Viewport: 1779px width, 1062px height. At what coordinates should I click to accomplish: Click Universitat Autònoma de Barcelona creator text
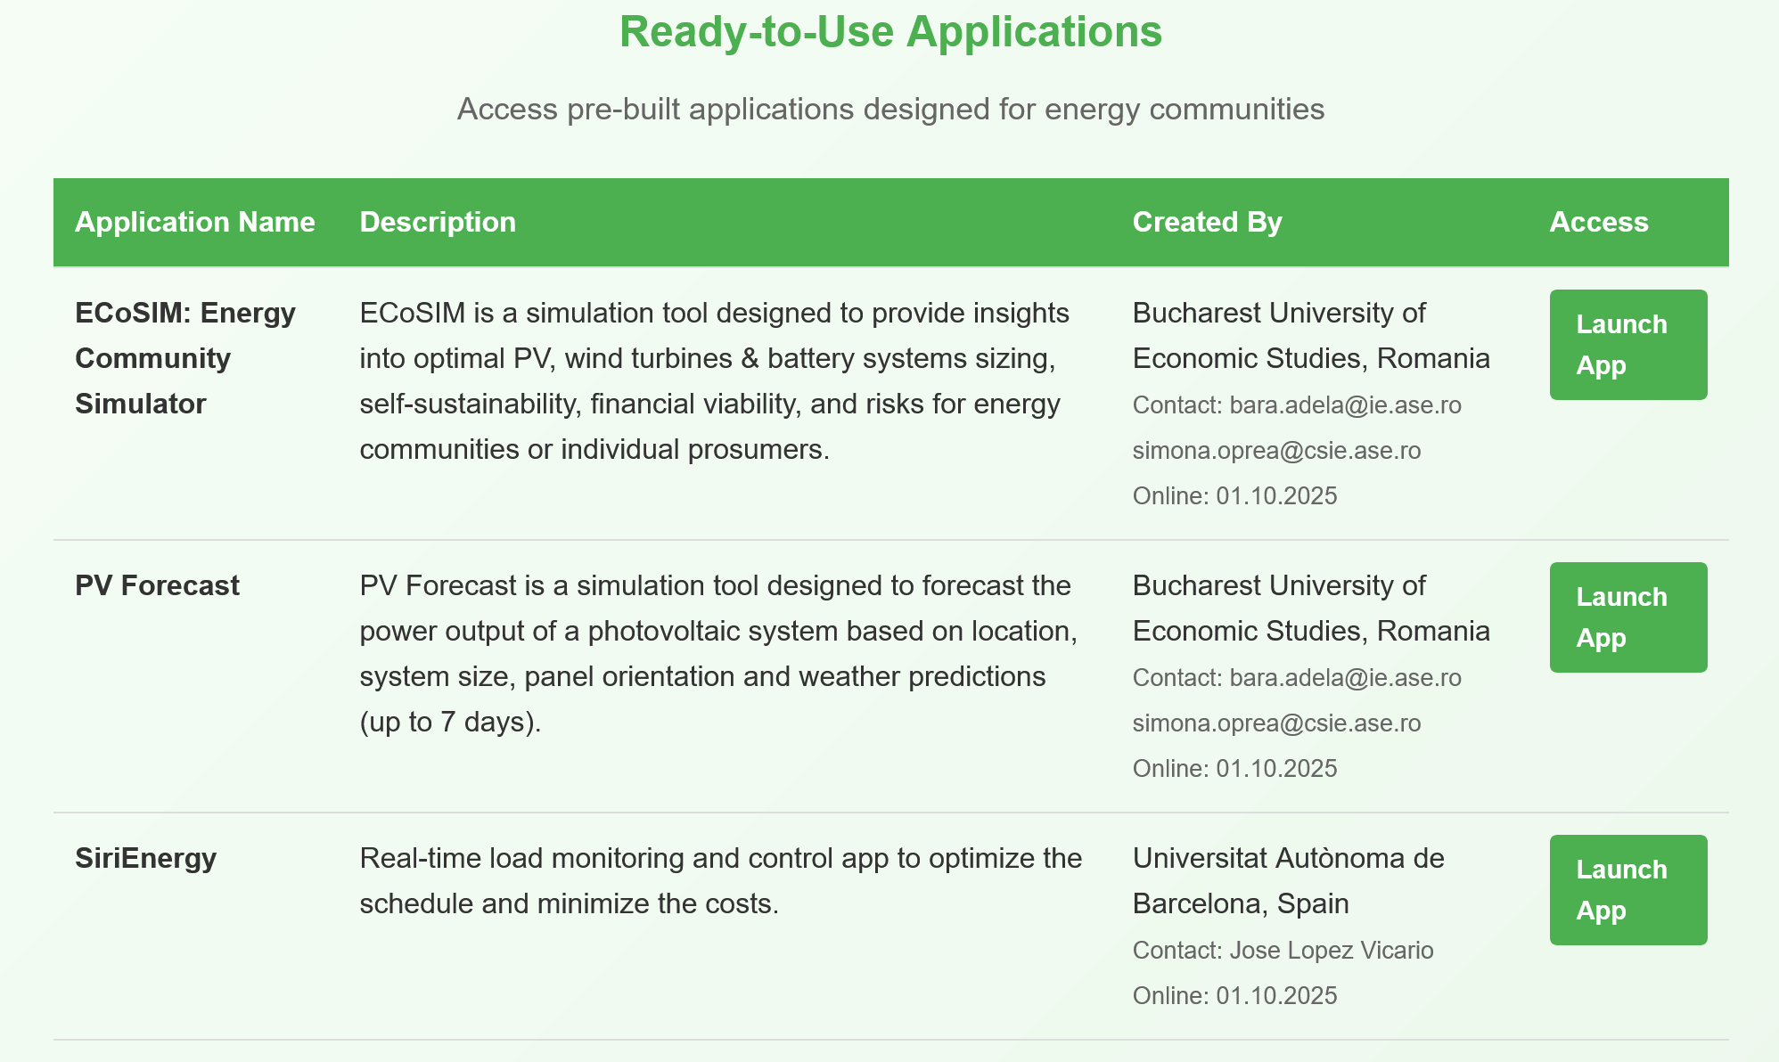pos(1288,881)
